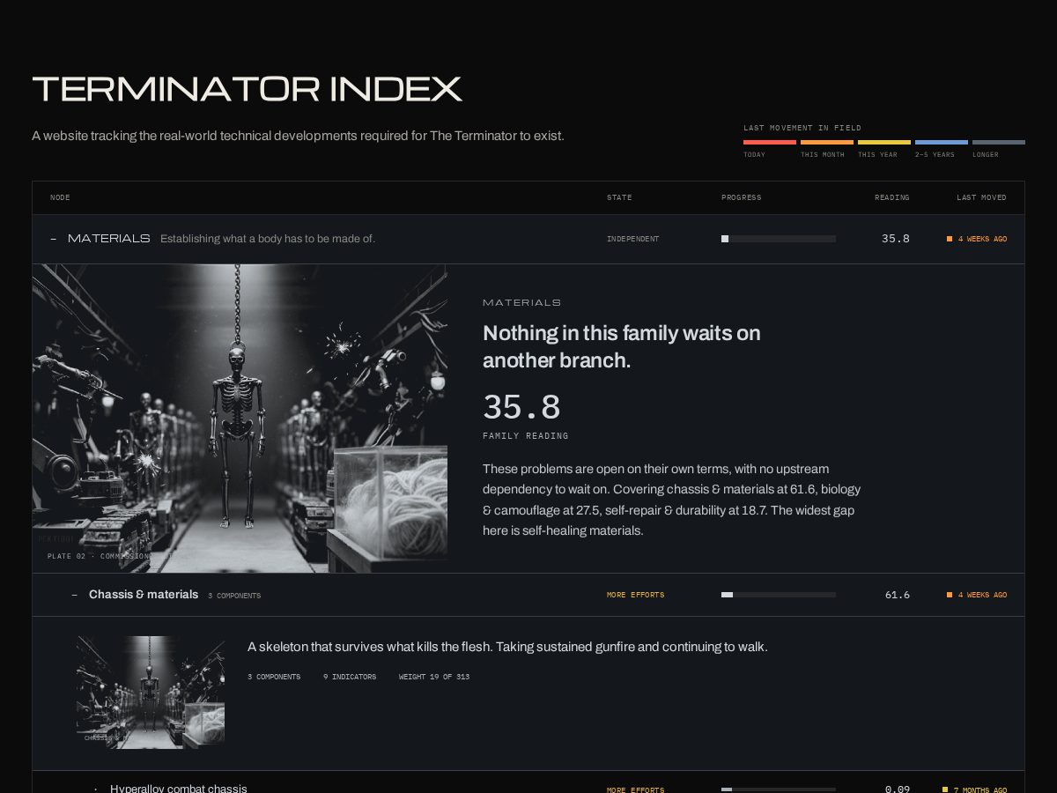
Task: Click the PROGRESS column header
Action: pos(742,197)
